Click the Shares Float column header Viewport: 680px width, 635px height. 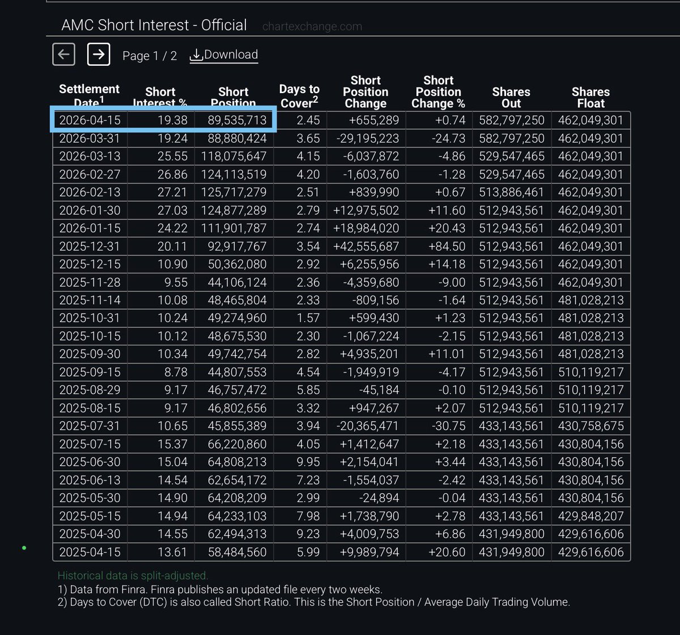coord(590,98)
